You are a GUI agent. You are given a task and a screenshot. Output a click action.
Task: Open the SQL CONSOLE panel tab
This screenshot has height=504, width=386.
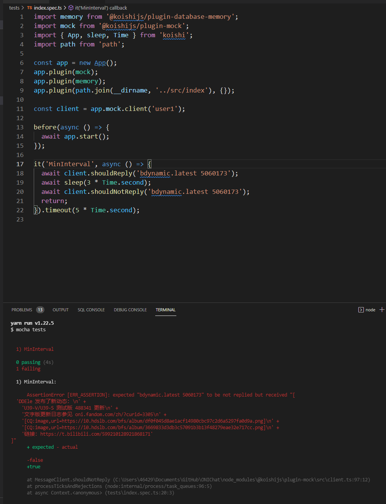91,310
